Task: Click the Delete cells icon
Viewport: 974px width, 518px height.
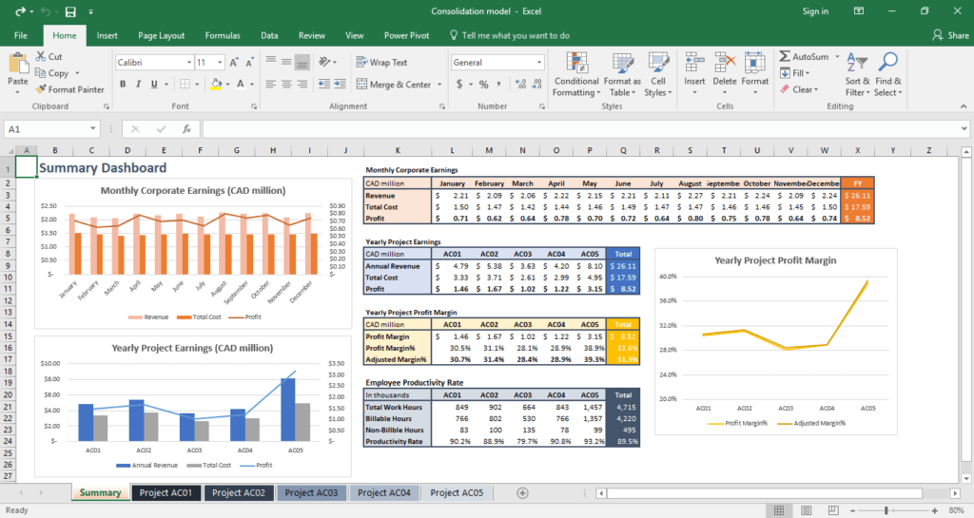Action: (x=725, y=64)
